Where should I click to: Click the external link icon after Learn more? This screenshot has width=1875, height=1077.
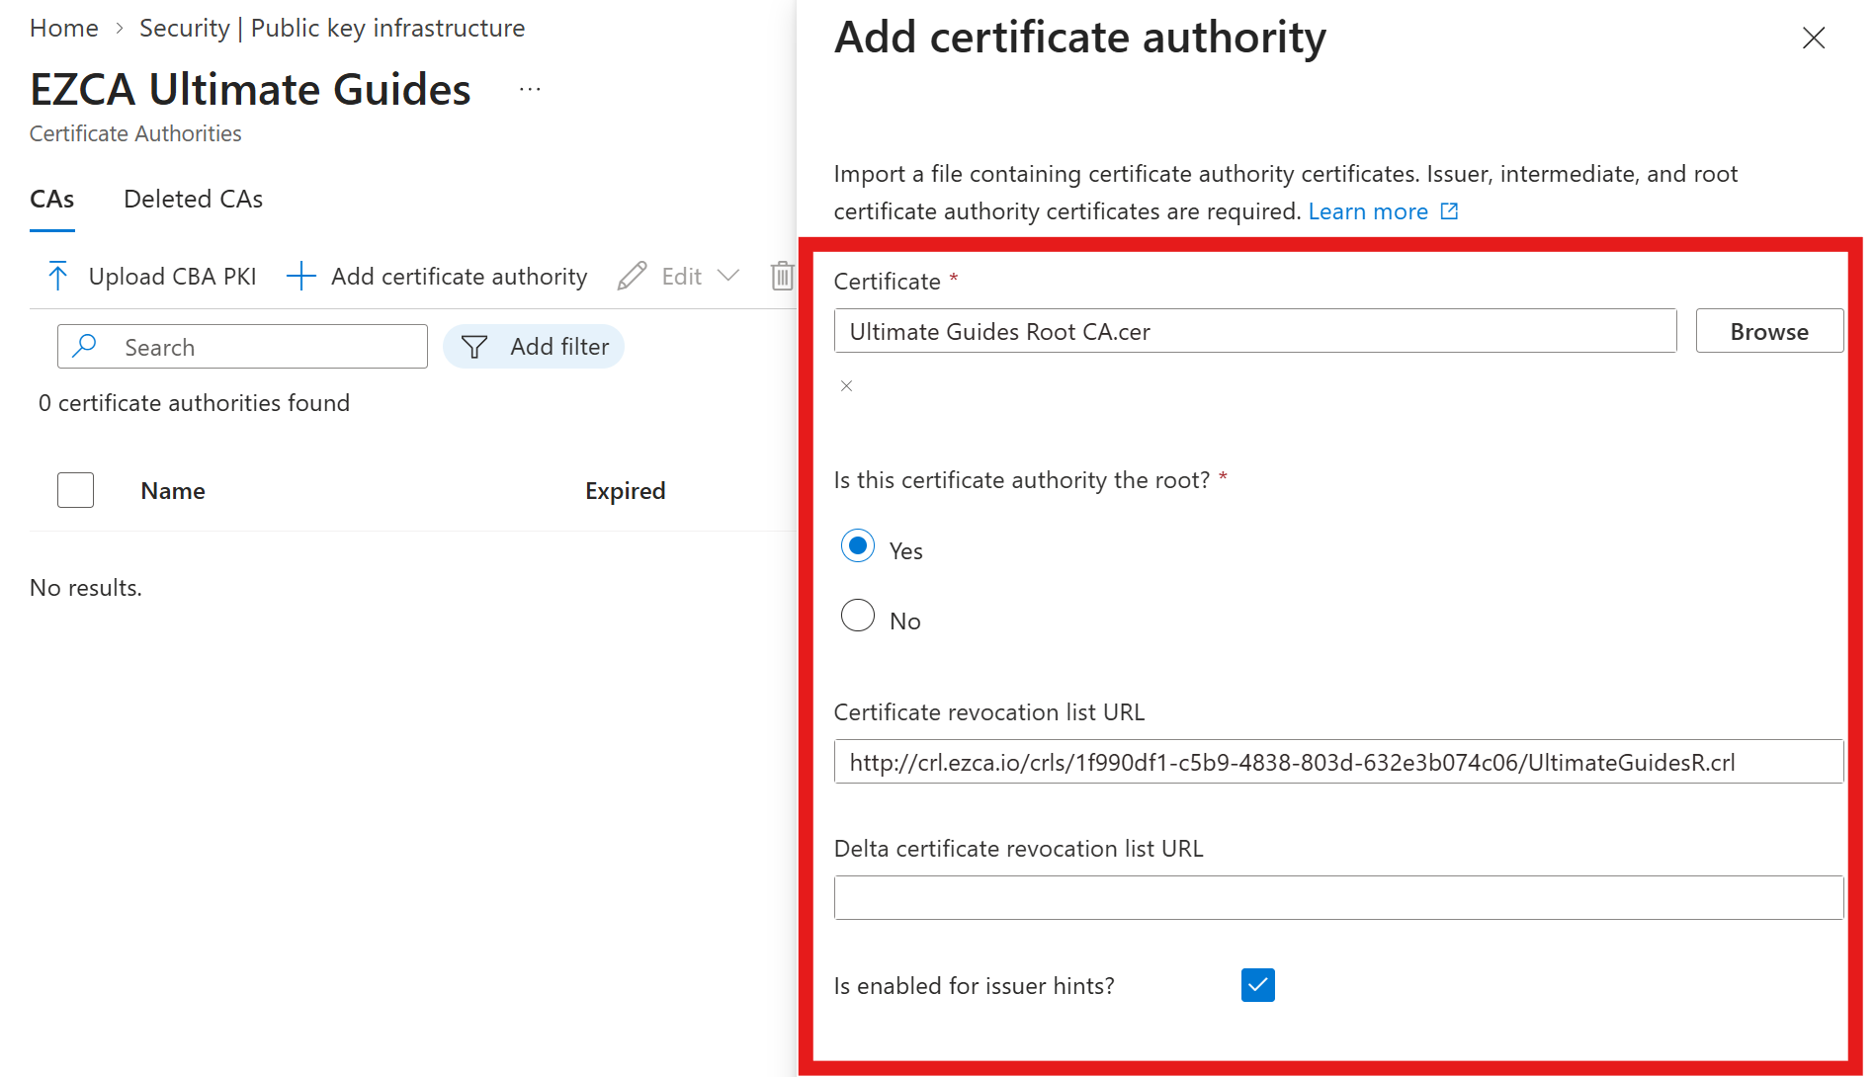[1449, 211]
